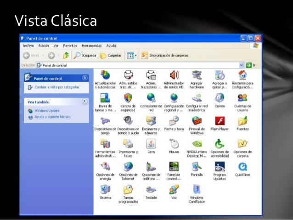Open Dispositivos de sonido y audio
Image resolution: width=293 pixels, height=220 pixels.
click(128, 121)
